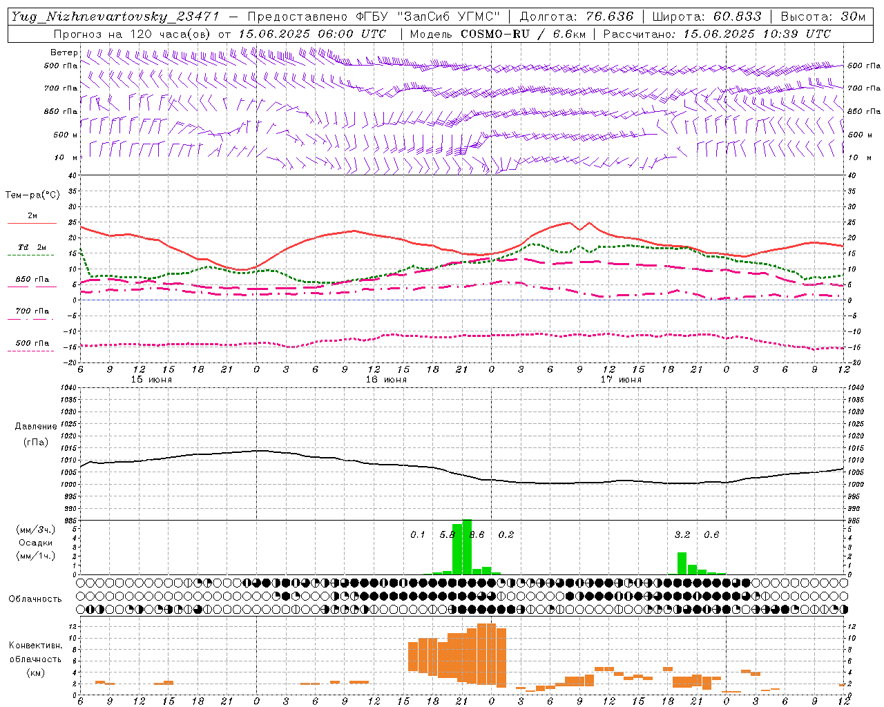The width and height of the screenshot is (884, 707).
Task: Click the 10 м wind level label on the left
Action: (x=66, y=157)
